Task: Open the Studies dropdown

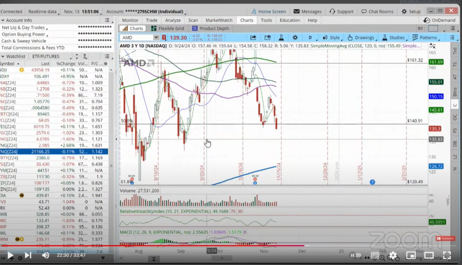Action: (x=394, y=37)
